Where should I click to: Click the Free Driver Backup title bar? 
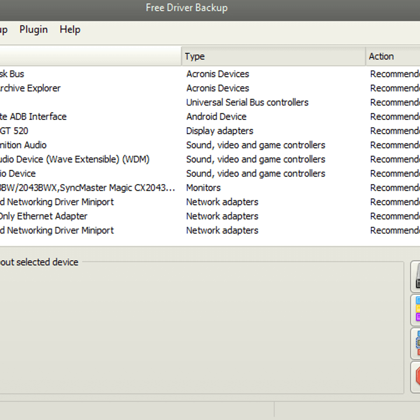187,8
